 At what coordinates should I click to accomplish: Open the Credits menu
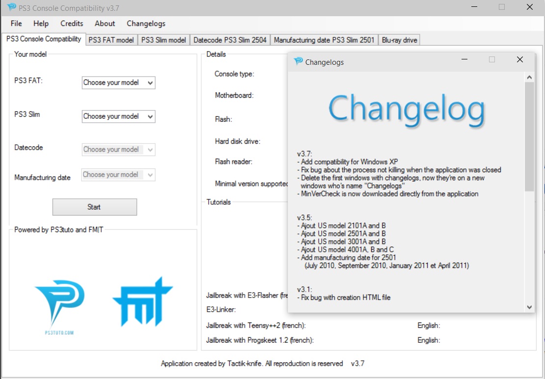72,24
